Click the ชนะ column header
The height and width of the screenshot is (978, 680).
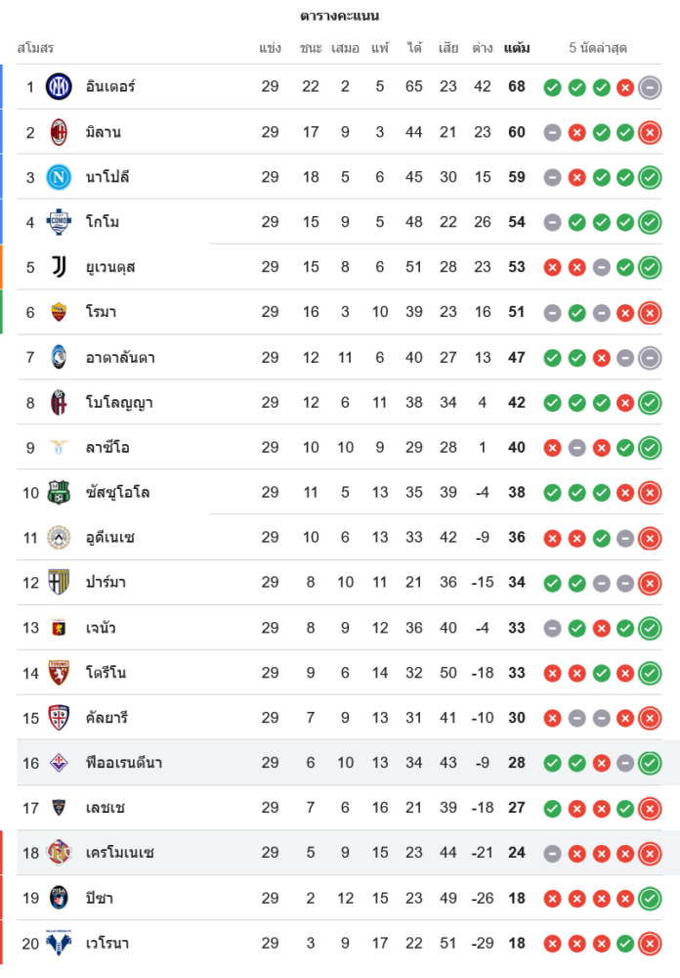point(311,48)
